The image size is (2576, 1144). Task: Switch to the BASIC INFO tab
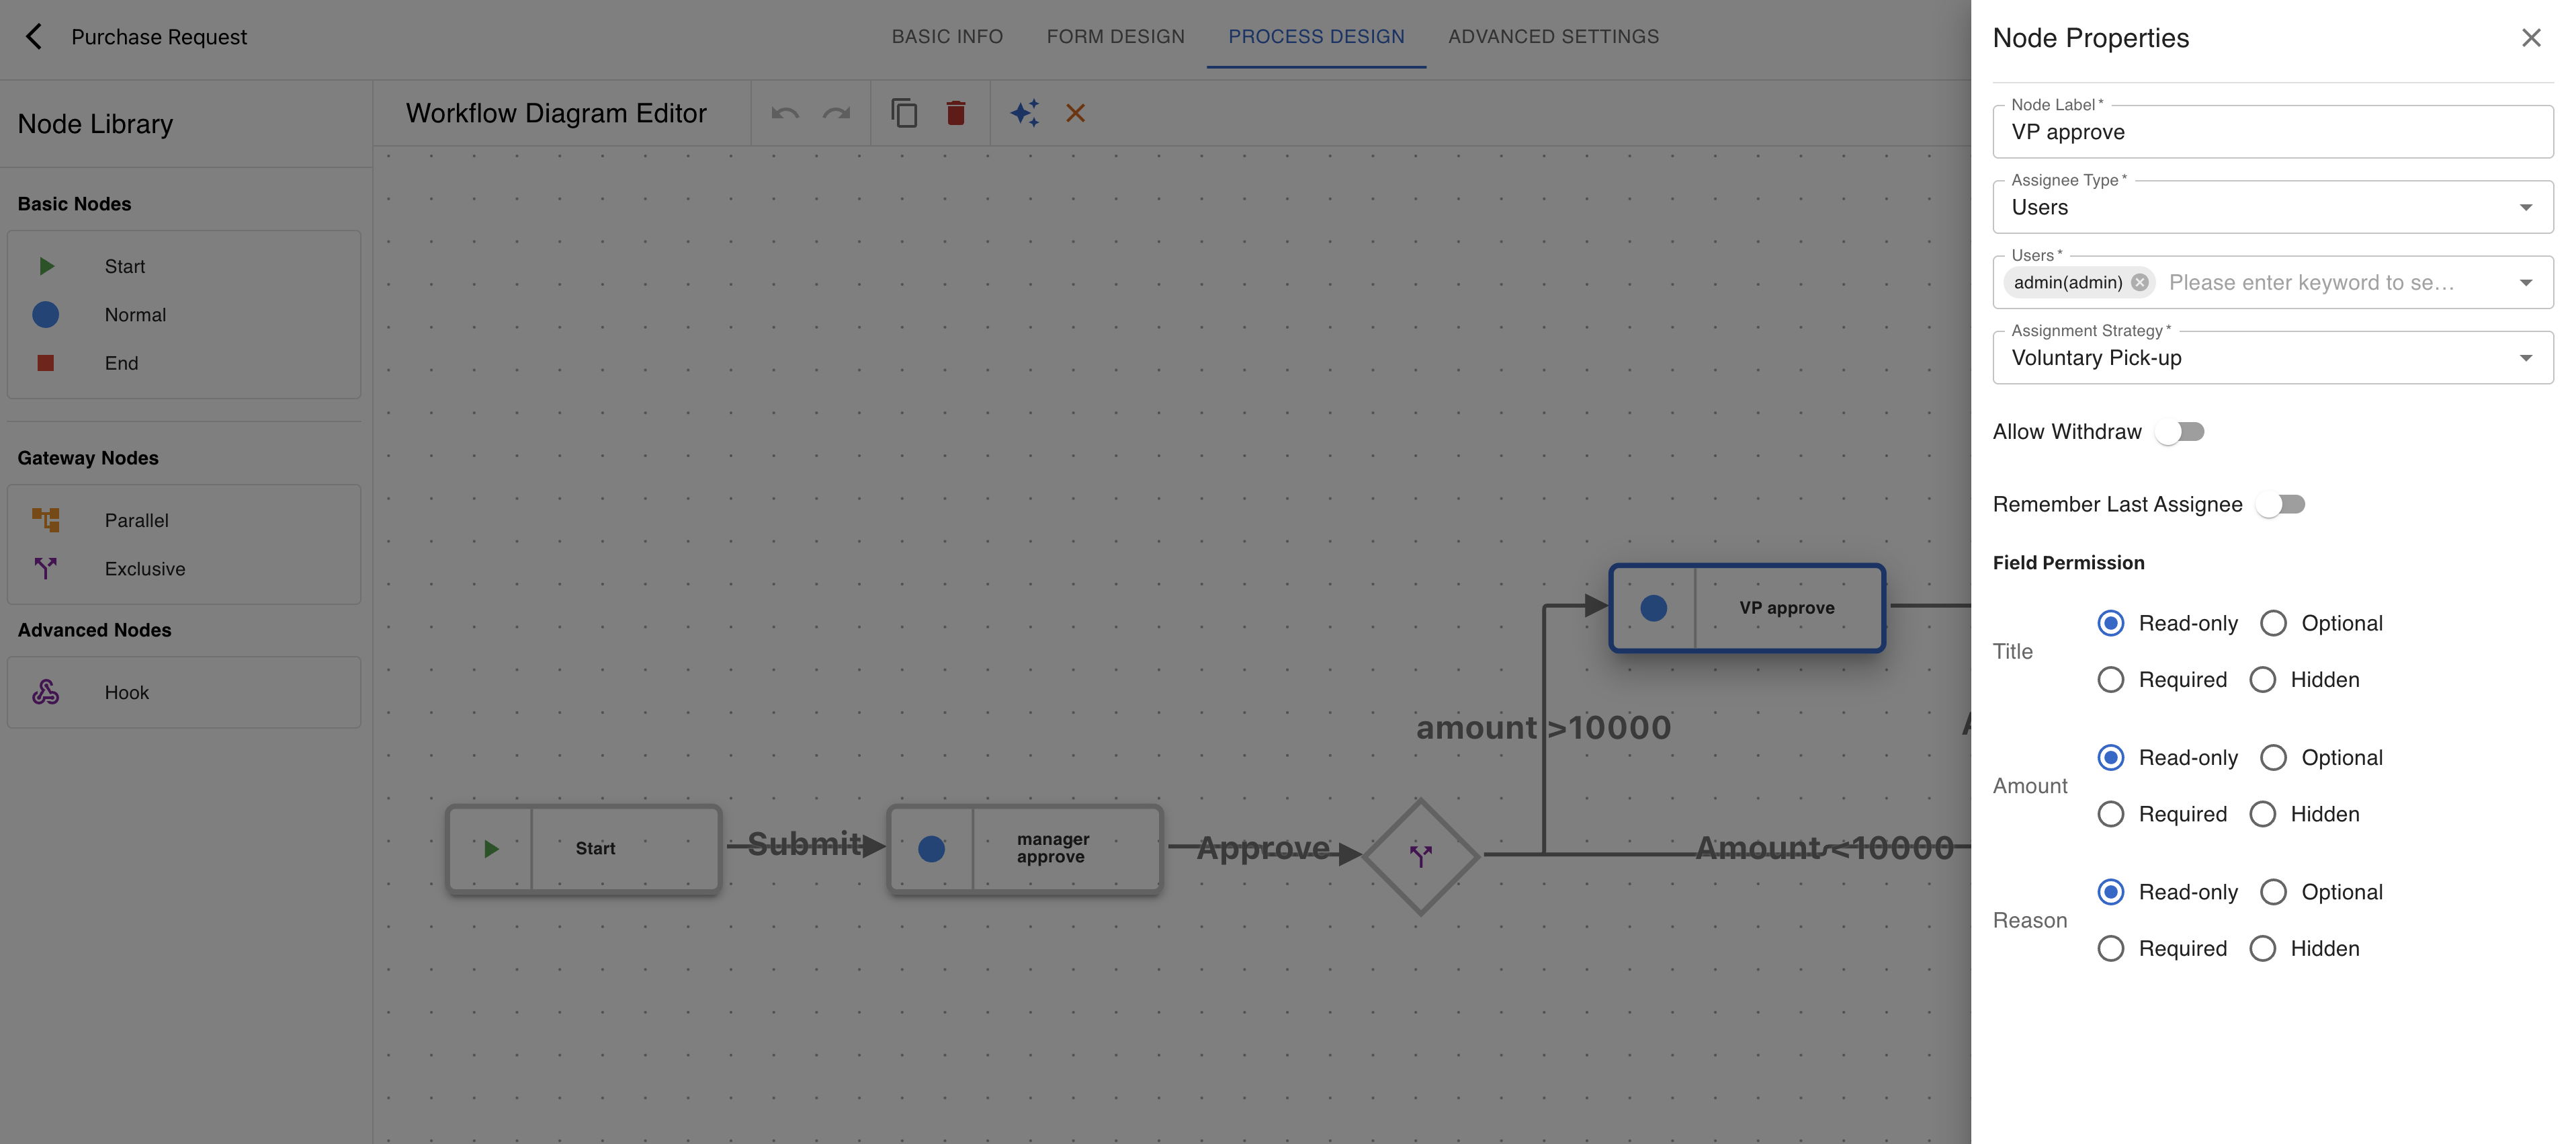946,37
